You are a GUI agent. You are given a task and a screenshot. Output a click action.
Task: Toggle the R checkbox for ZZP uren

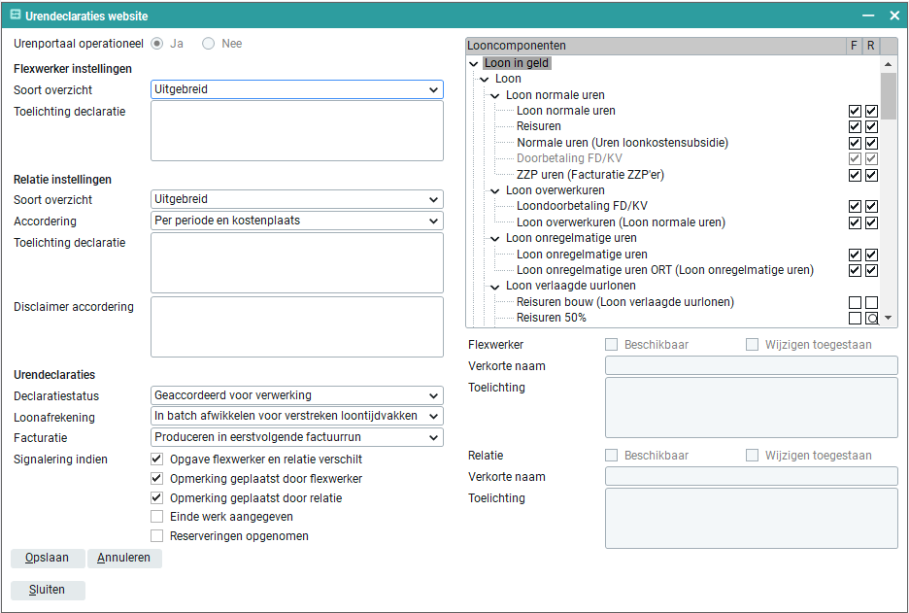coord(872,176)
